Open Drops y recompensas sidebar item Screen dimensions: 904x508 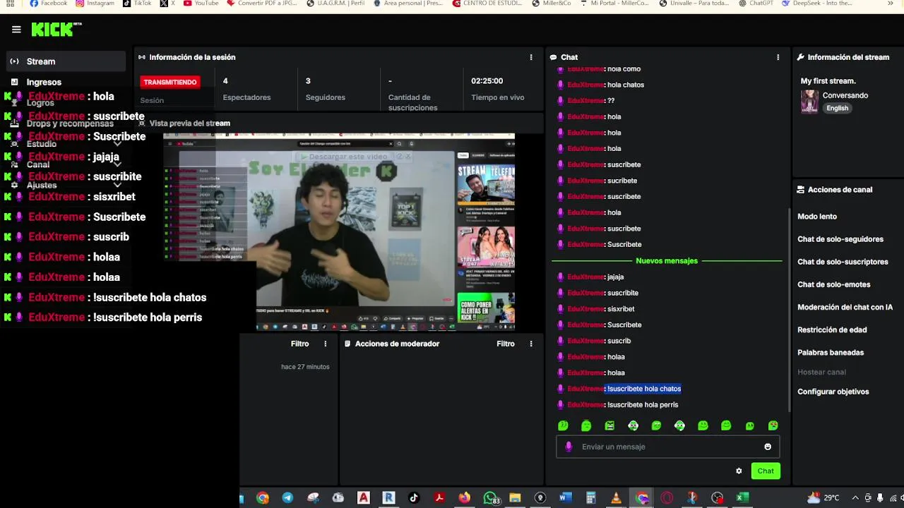pos(70,123)
